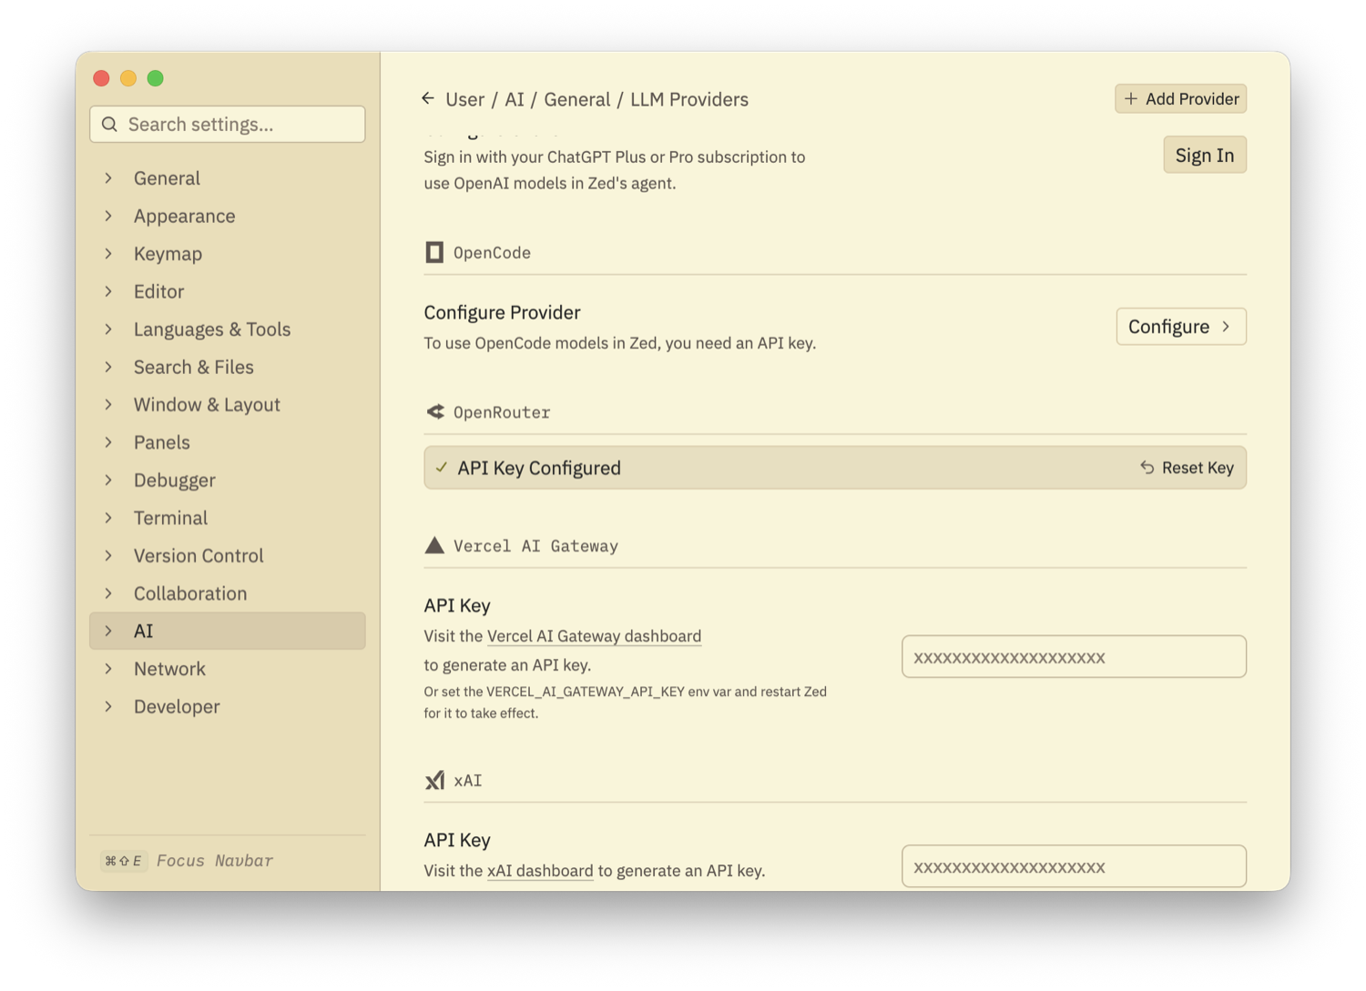Click the checkmark in API Key Configured
This screenshot has height=991, width=1366.
click(442, 468)
